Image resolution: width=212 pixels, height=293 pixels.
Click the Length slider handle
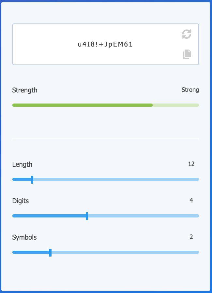[32, 179]
